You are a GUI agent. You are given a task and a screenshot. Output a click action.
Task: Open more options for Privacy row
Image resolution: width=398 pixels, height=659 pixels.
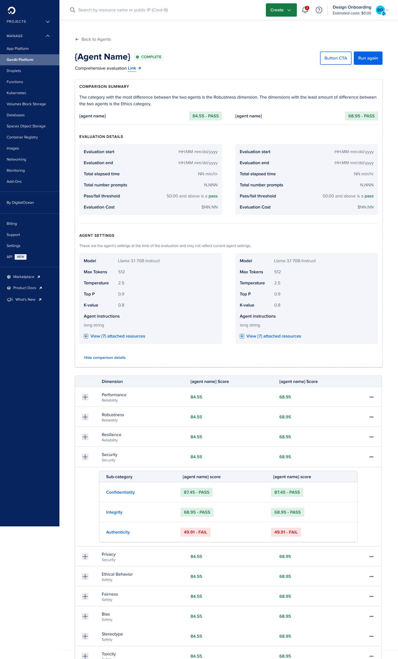pos(371,557)
